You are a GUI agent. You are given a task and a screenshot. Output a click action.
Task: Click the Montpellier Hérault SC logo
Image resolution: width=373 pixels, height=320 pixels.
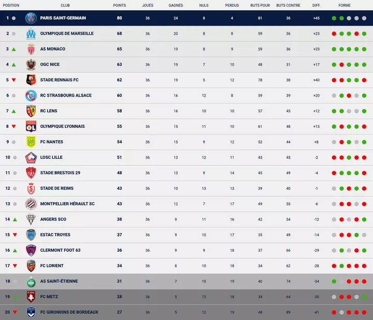coord(31,204)
